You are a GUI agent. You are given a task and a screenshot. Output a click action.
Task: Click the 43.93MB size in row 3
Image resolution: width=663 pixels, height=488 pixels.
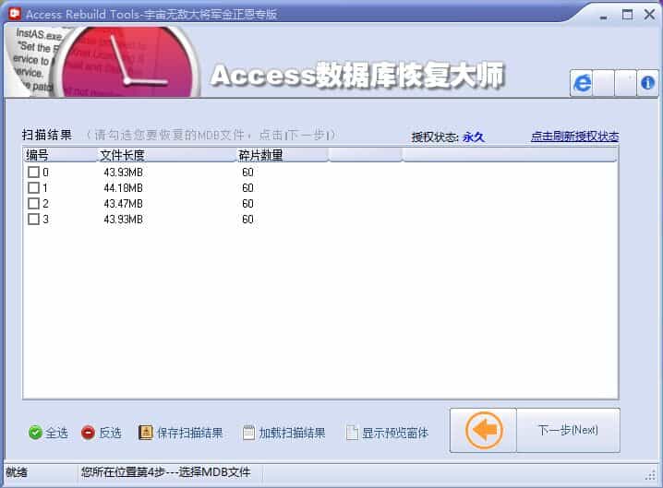[x=123, y=219]
